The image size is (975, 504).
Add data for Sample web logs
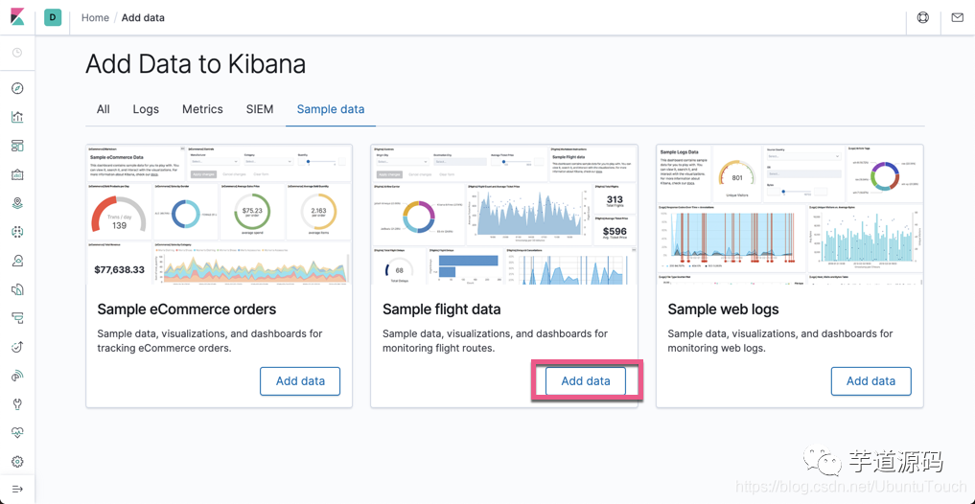click(871, 381)
